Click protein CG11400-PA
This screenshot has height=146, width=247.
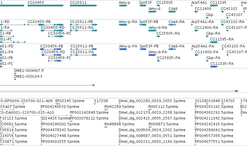207,52
